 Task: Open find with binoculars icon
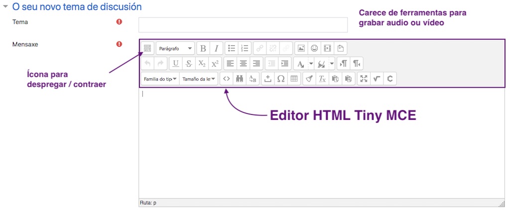point(240,79)
